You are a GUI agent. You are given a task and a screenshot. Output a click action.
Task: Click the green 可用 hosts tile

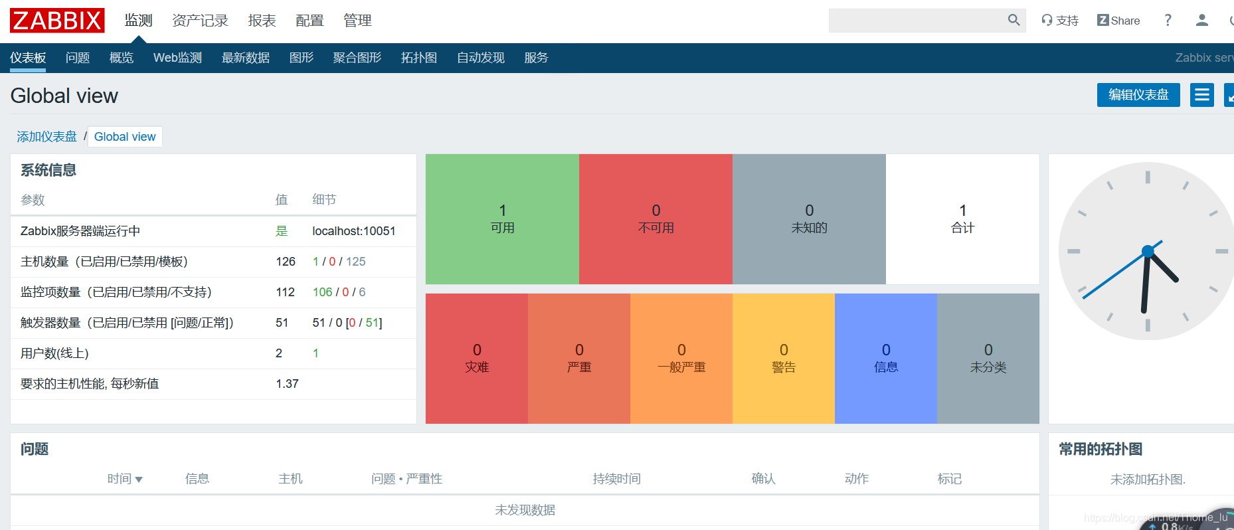(x=502, y=219)
